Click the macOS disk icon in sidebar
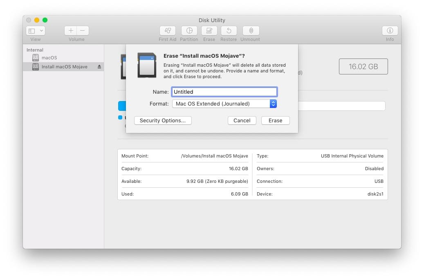 pyautogui.click(x=36, y=58)
